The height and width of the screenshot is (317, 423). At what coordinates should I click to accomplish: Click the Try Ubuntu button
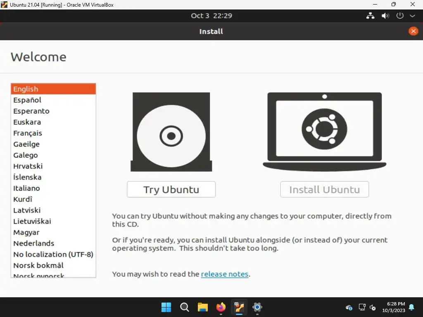pos(171,189)
